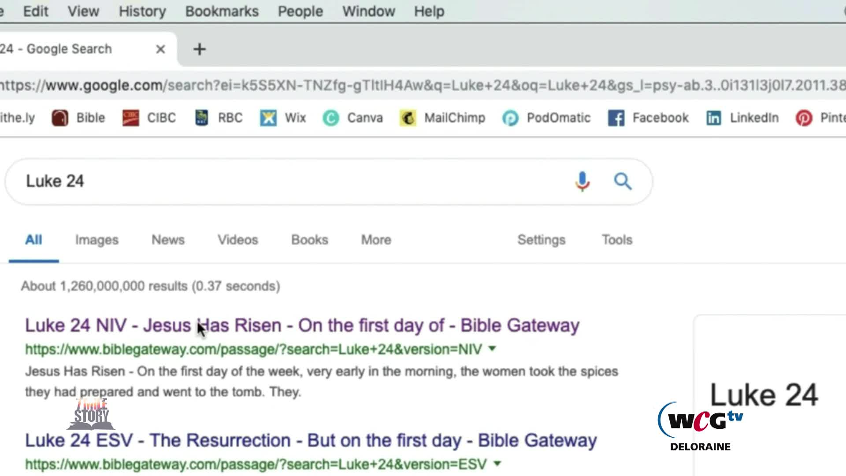Open the Luke 24 ESV Bible Gateway link
Screen dimensions: 846x476
311,440
